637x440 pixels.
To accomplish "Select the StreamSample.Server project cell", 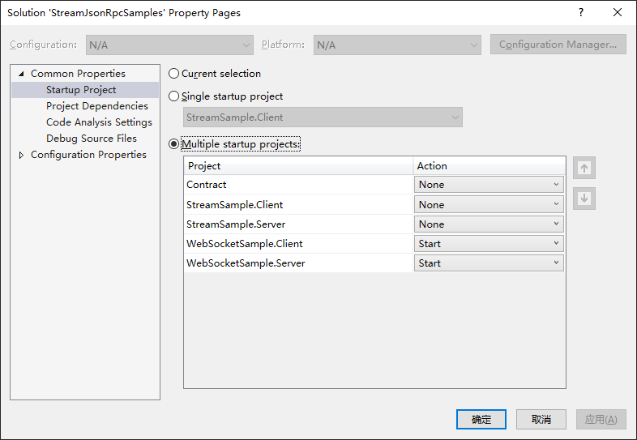I will click(x=298, y=224).
